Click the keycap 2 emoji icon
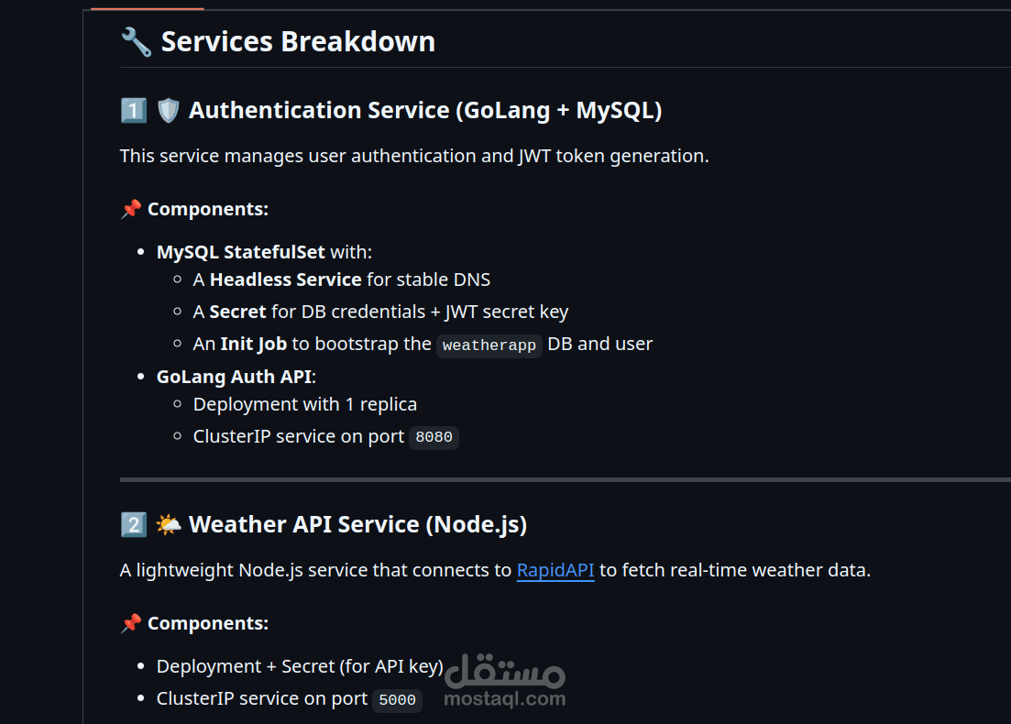1011x724 pixels. point(133,525)
